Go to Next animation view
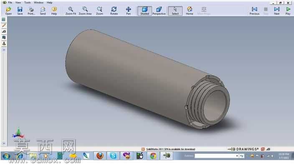294x165 pixels. (x=277, y=11)
